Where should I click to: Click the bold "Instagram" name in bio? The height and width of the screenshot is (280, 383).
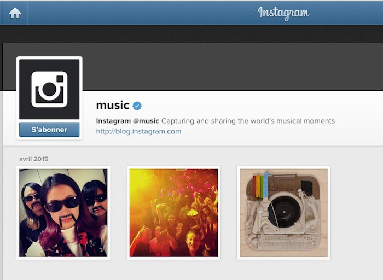click(x=113, y=121)
